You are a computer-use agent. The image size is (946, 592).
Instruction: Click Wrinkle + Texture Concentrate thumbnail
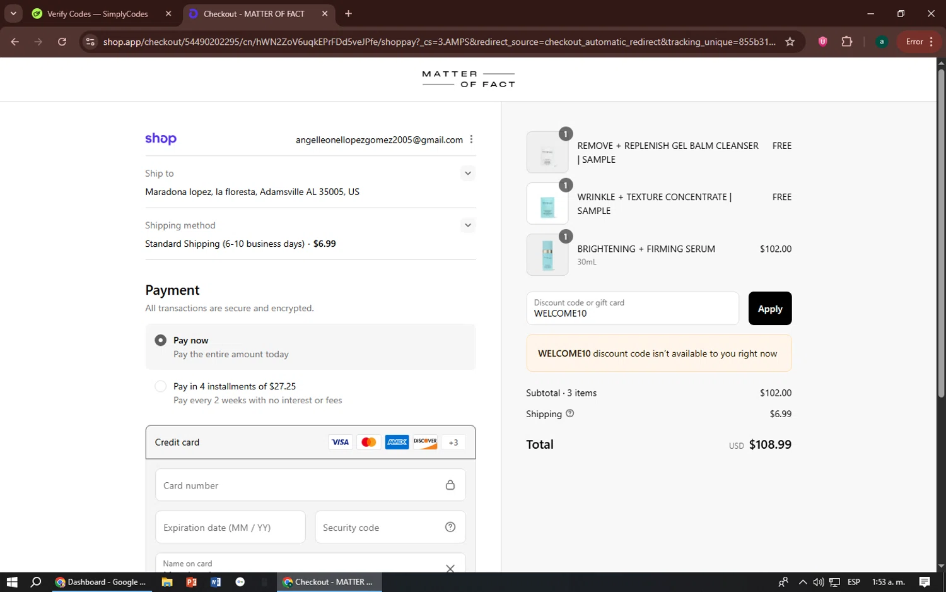[547, 204]
